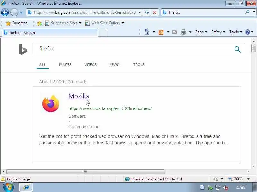The width and height of the screenshot is (257, 192).
Task: Click the greyed Forward navigation button
Action: click(x=14, y=12)
